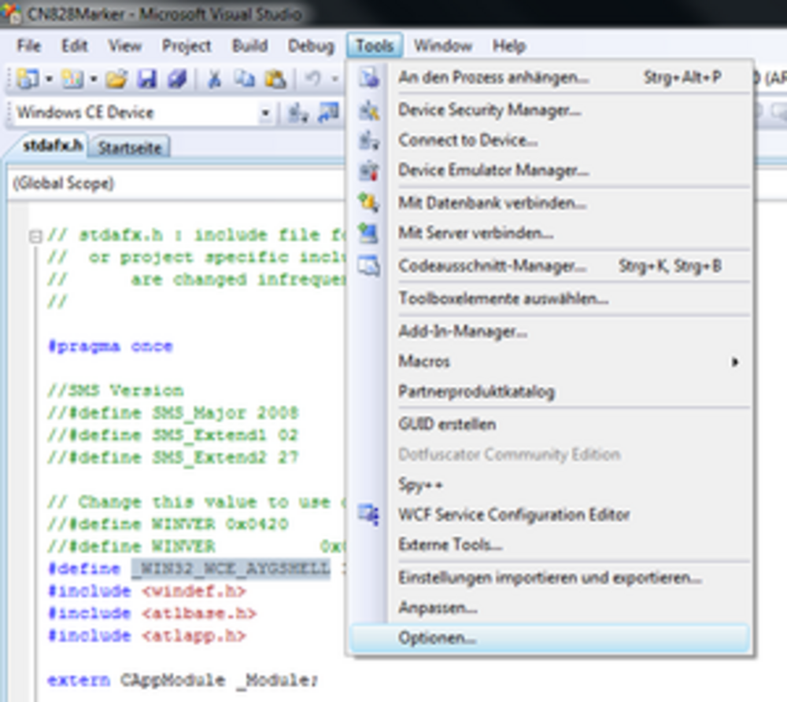The width and height of the screenshot is (787, 702).
Task: Click the database connect icon
Action: click(369, 203)
